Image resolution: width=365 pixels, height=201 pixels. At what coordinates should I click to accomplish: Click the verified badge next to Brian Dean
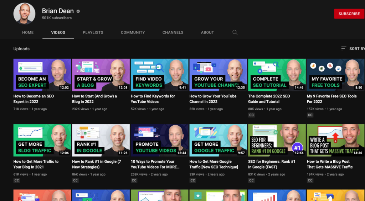pos(78,11)
